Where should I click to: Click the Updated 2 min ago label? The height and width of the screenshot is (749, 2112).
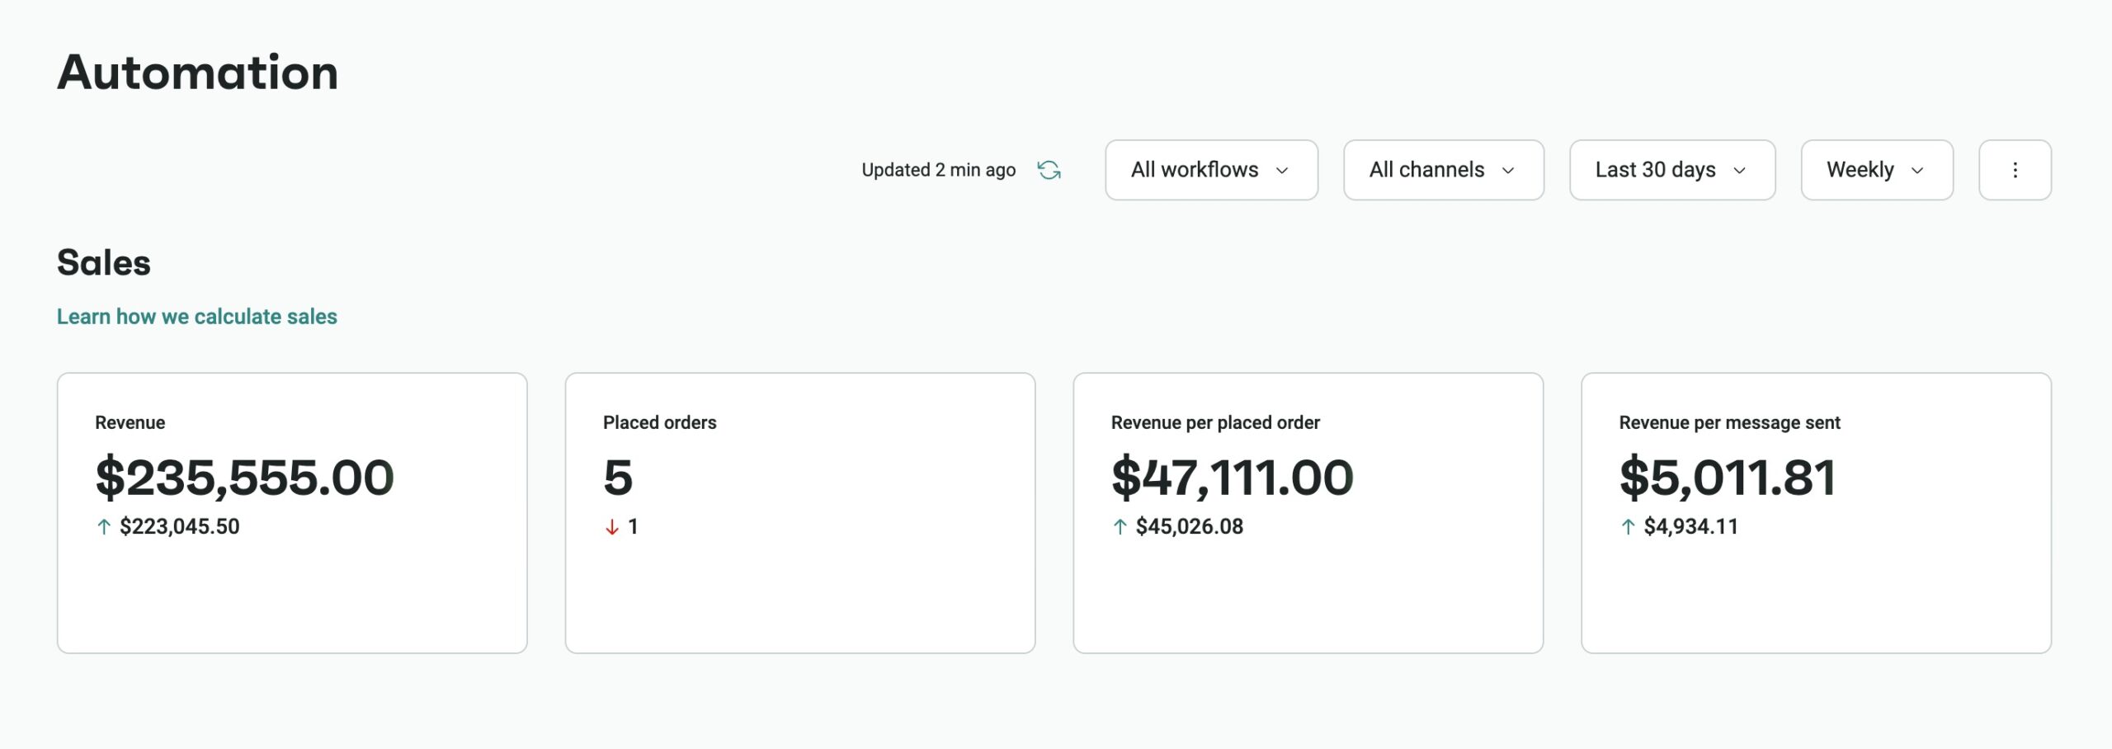937,170
